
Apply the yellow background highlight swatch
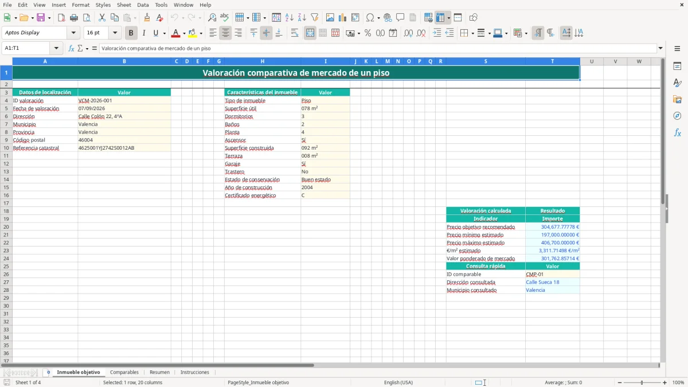point(193,33)
